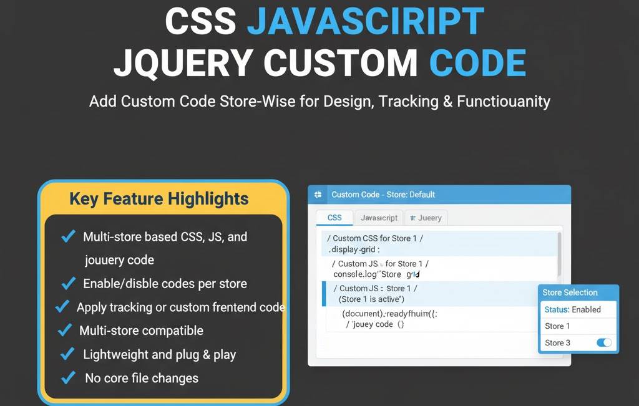
Task: Click the checkmark beside No core file changes
Action: [69, 377]
